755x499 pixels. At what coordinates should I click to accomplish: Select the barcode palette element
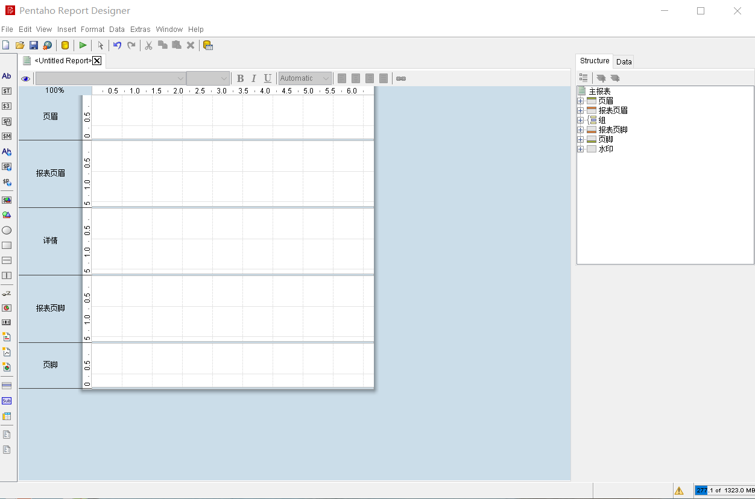(x=7, y=322)
